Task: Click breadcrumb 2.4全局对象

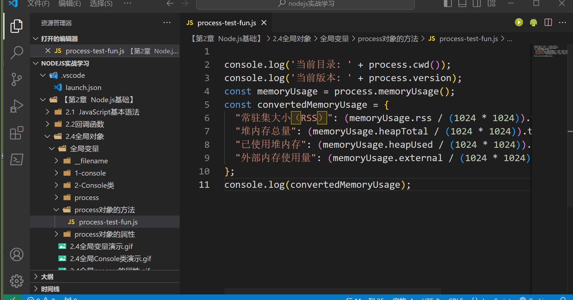Action: (x=292, y=39)
